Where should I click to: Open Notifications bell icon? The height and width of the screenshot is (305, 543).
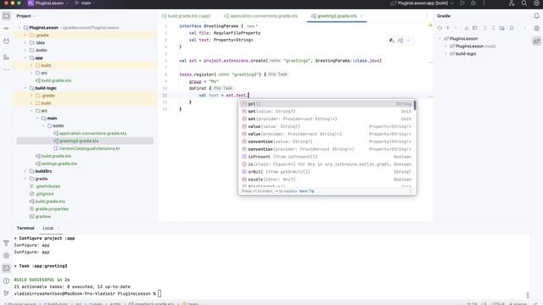coord(536,16)
